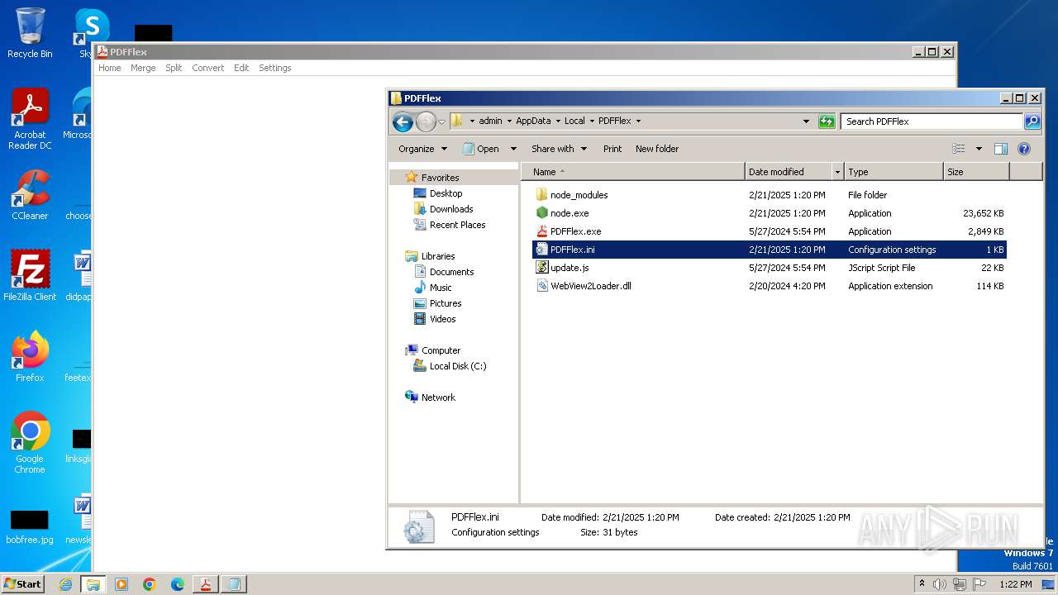Open the Share with dropdown
The width and height of the screenshot is (1058, 595).
coord(559,149)
